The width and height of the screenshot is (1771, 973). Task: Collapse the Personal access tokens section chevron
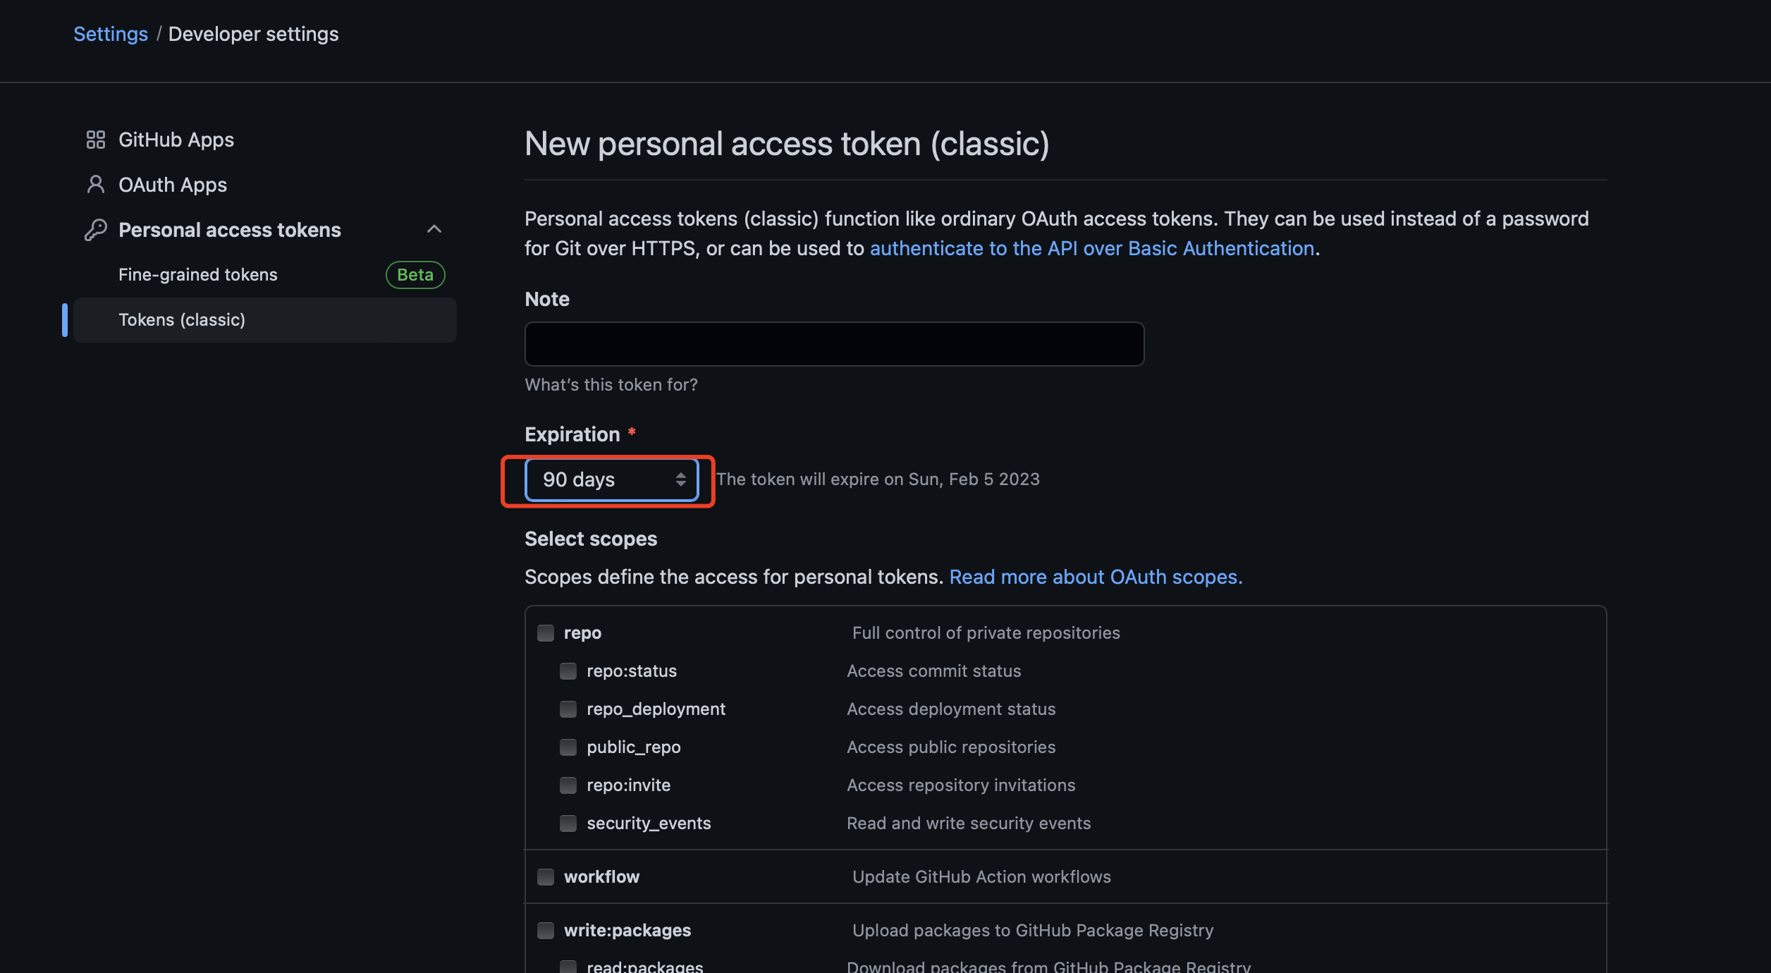point(434,229)
